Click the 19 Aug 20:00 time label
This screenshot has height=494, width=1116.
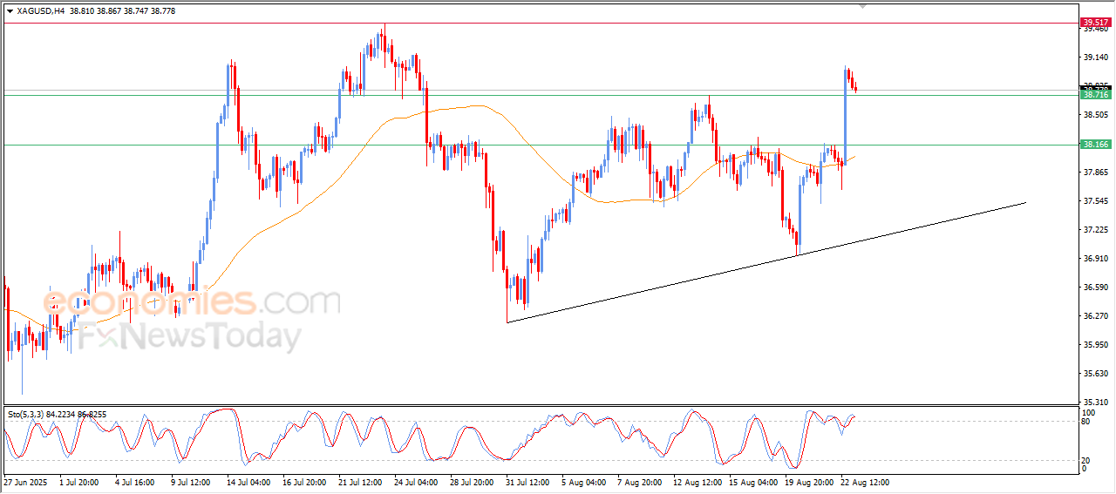point(810,482)
